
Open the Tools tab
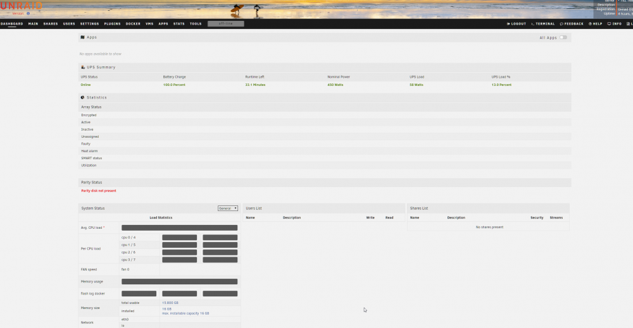196,24
